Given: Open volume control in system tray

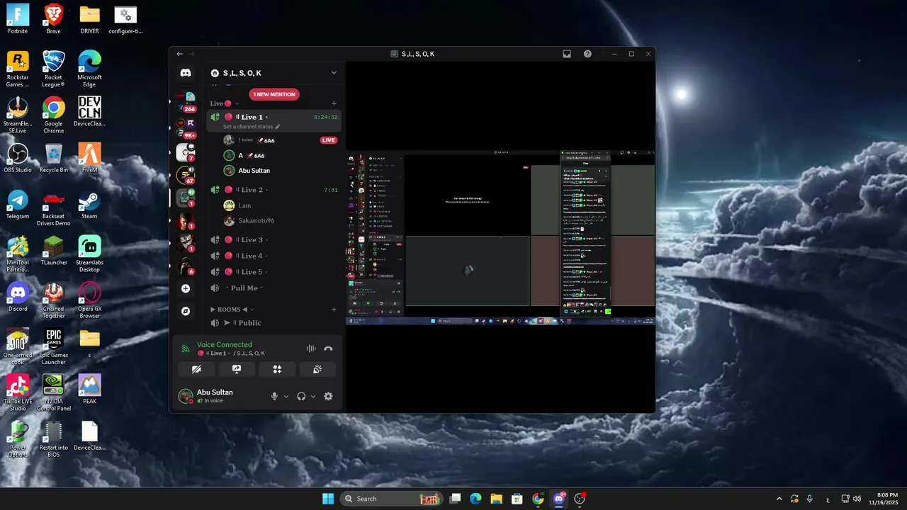Looking at the screenshot, I should (857, 499).
